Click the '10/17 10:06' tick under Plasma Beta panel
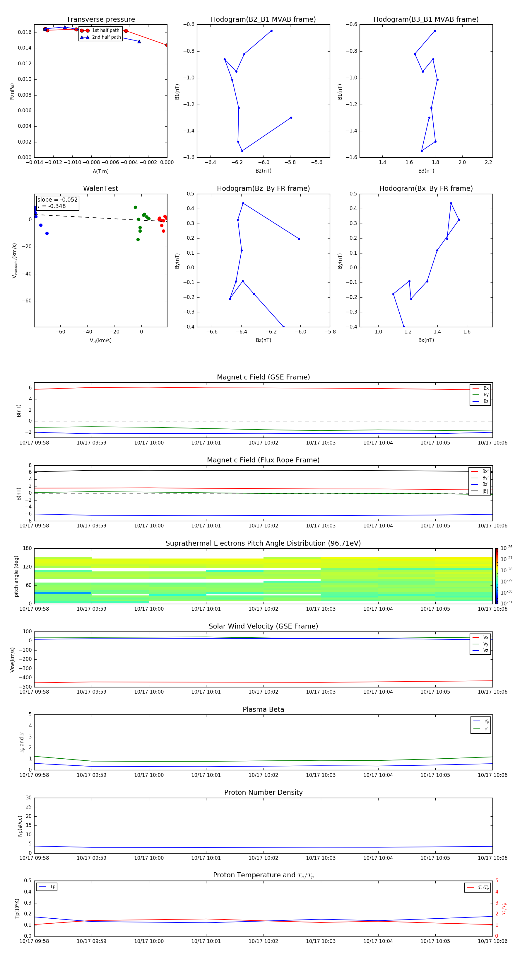 (x=492, y=775)
